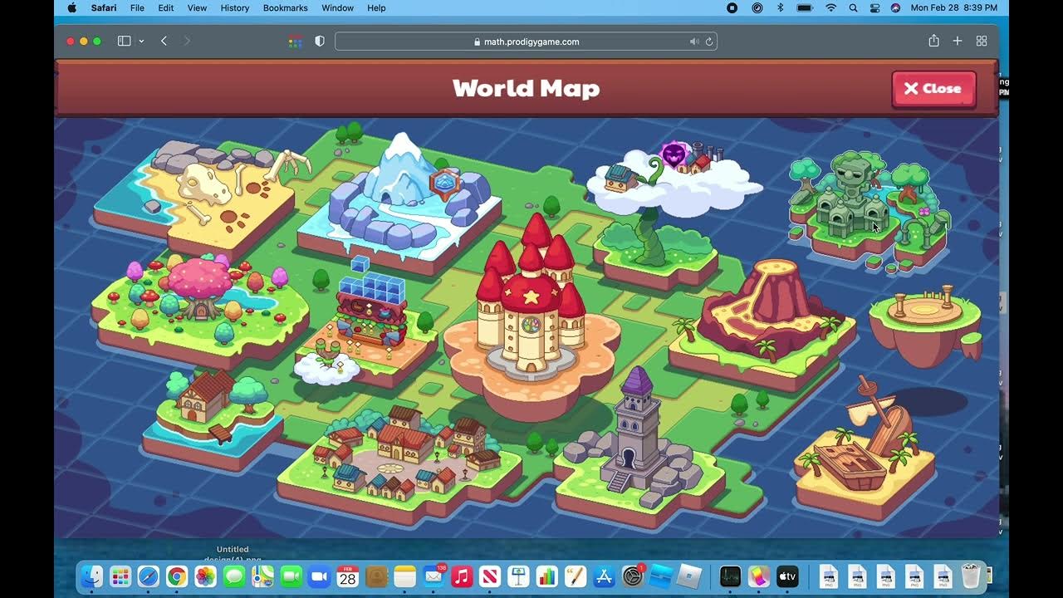Click the purple heart marker on cloud

[x=674, y=154]
